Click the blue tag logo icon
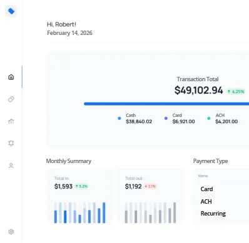This screenshot has width=249, height=243. pos(11,11)
